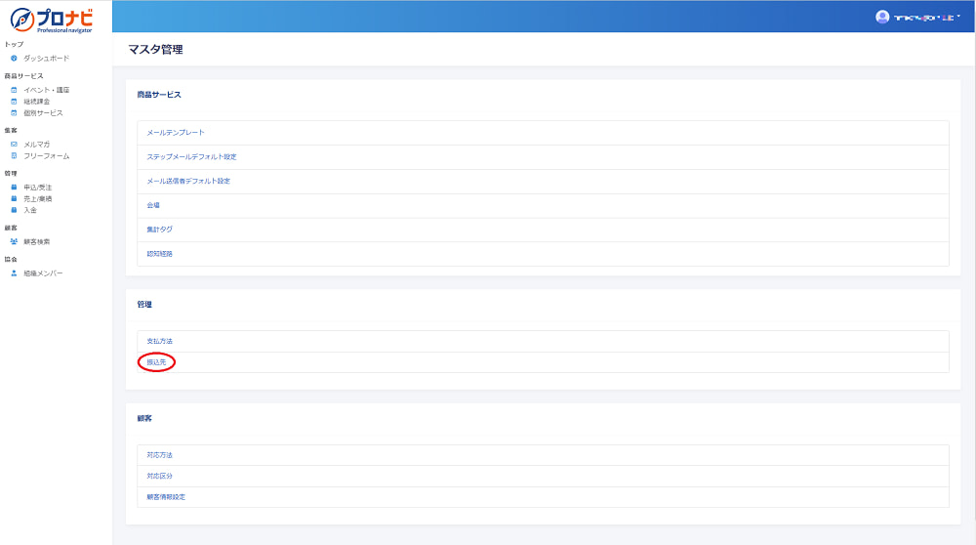
Task: Open the 対応方法 link
Action: pyautogui.click(x=159, y=455)
